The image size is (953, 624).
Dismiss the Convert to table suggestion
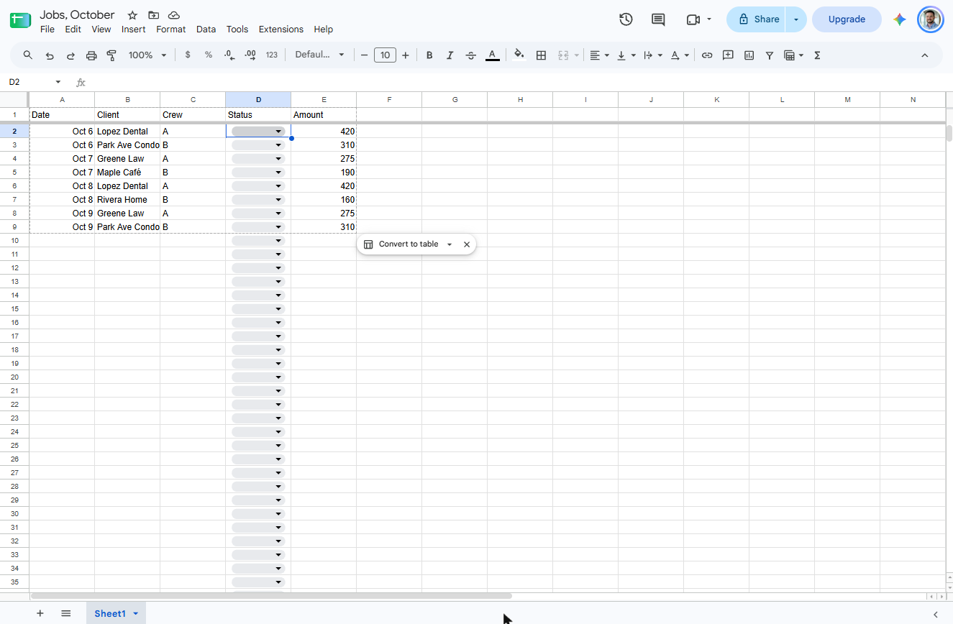[467, 244]
